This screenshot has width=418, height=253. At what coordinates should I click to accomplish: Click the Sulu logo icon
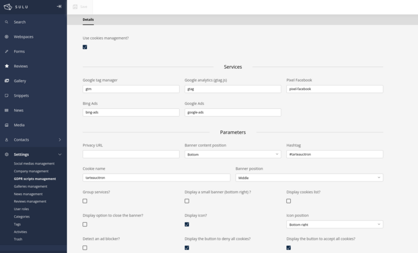[8, 7]
